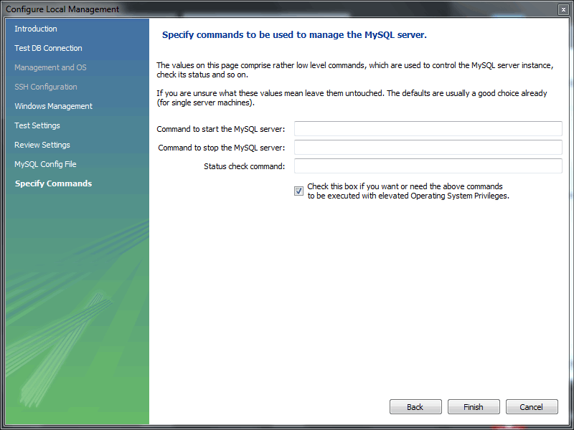Select Specify Commands step
Viewport: 574px width, 430px height.
coord(53,183)
